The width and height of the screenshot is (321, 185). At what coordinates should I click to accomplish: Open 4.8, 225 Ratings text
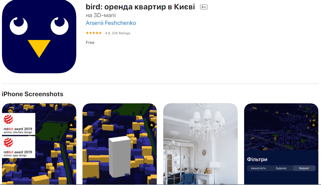coord(118,33)
